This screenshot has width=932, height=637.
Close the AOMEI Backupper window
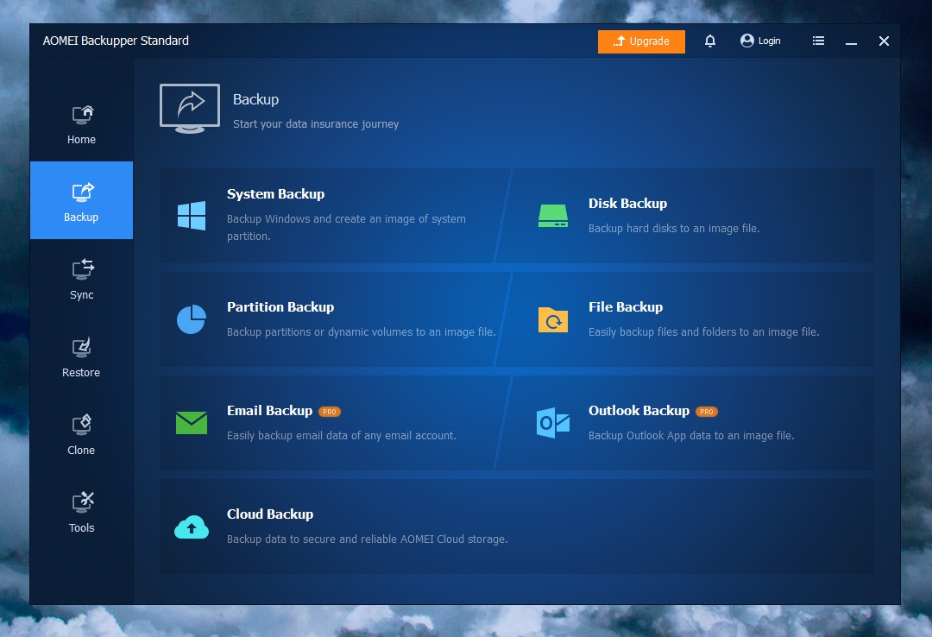884,41
